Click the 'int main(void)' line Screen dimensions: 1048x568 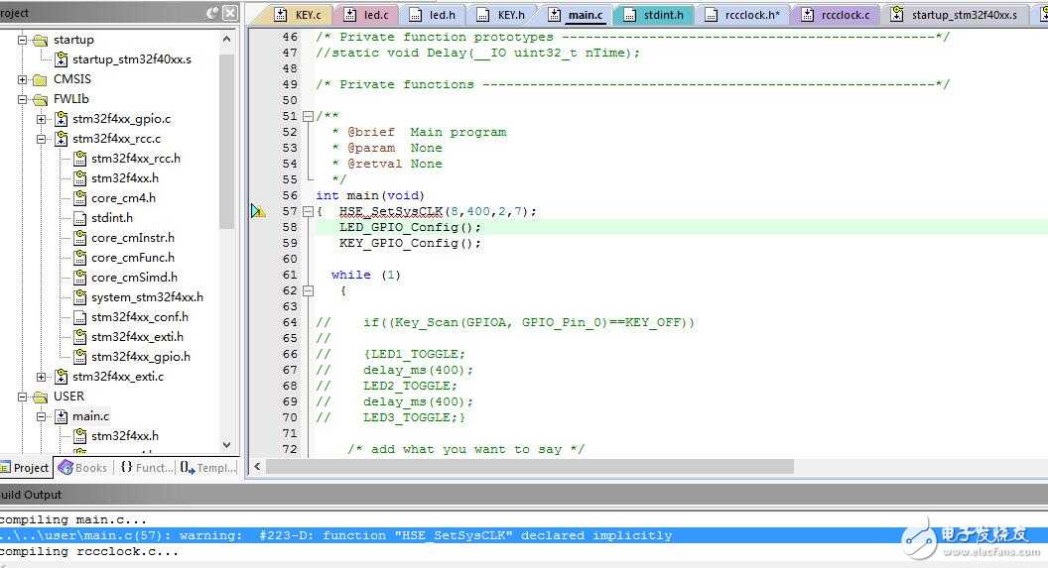[369, 195]
